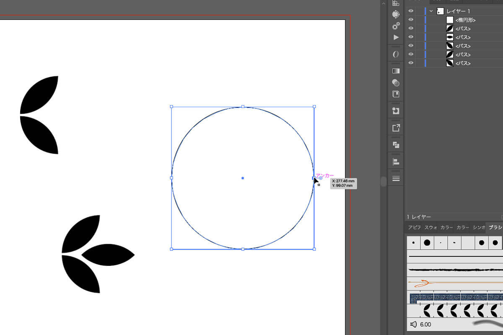Open the Gradient panel icon

pos(396,71)
